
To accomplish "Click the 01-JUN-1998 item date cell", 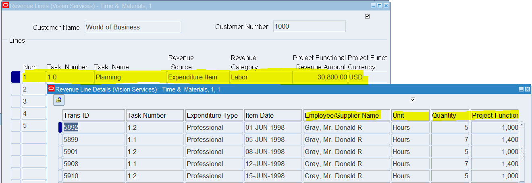I will coord(273,127).
